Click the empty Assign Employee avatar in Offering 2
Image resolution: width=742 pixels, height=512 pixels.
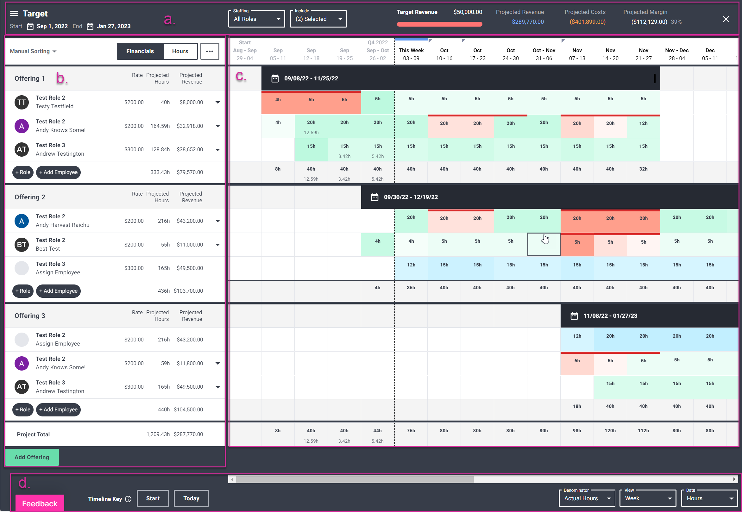pyautogui.click(x=21, y=268)
